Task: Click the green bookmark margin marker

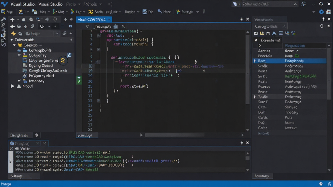Action: (79, 80)
